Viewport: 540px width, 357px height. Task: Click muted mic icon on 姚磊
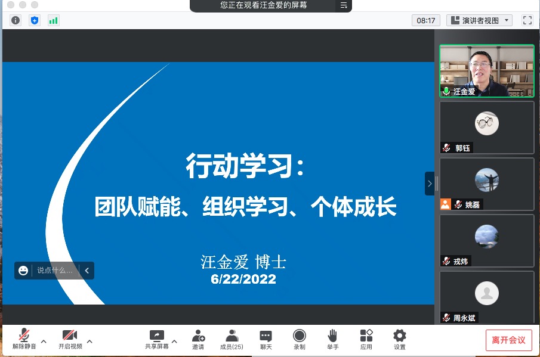click(458, 204)
